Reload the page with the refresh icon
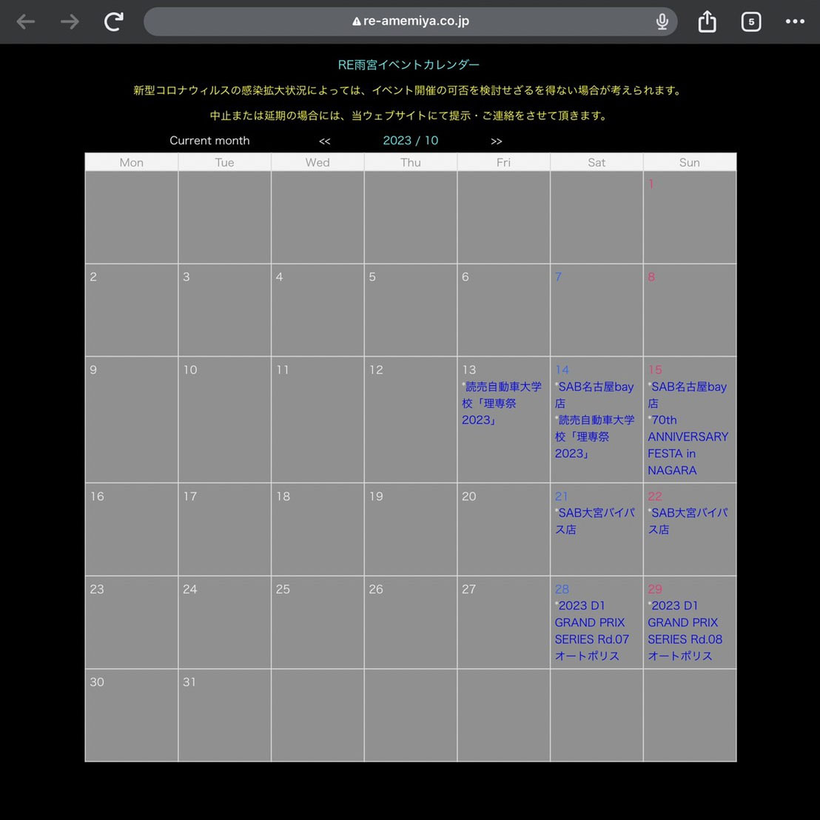The image size is (820, 820). click(x=113, y=21)
